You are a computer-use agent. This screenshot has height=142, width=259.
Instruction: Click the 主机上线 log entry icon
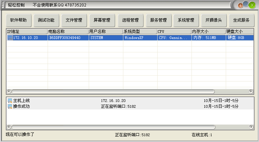point(10,101)
